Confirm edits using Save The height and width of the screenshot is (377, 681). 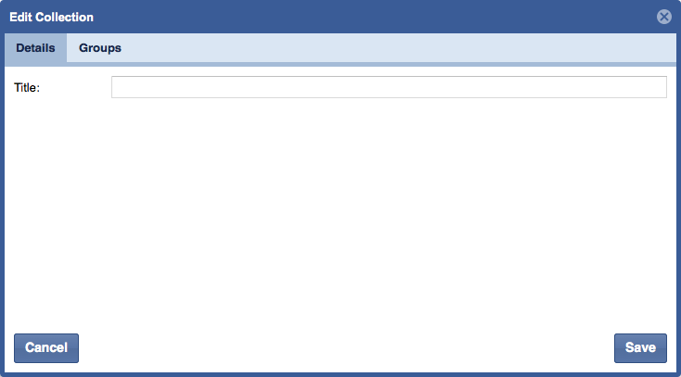coord(640,348)
